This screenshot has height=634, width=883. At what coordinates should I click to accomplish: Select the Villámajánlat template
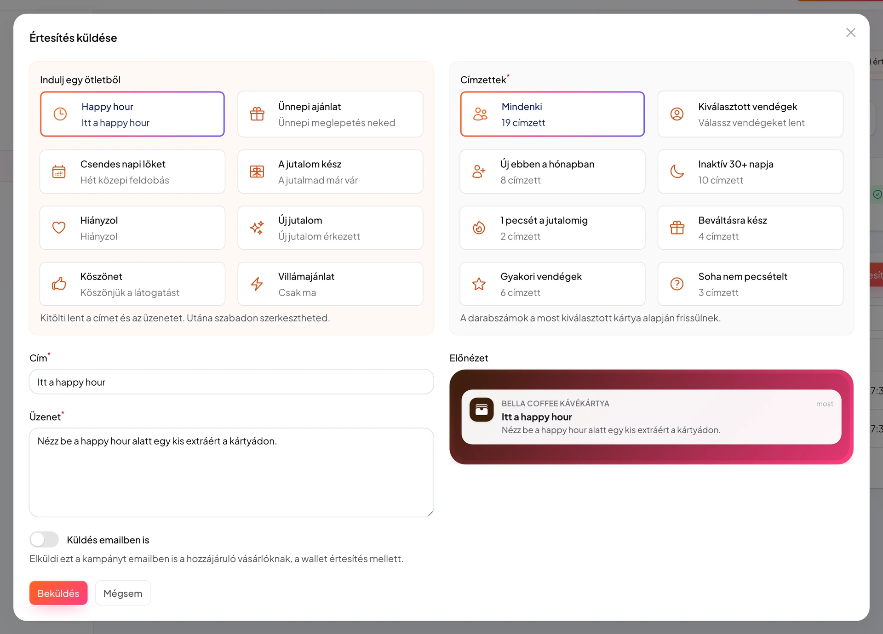(330, 284)
